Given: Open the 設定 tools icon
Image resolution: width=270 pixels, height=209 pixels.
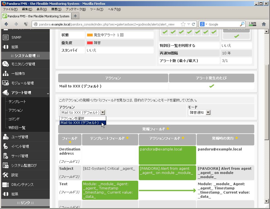Looking at the screenshot, I should pyautogui.click(x=6, y=175).
